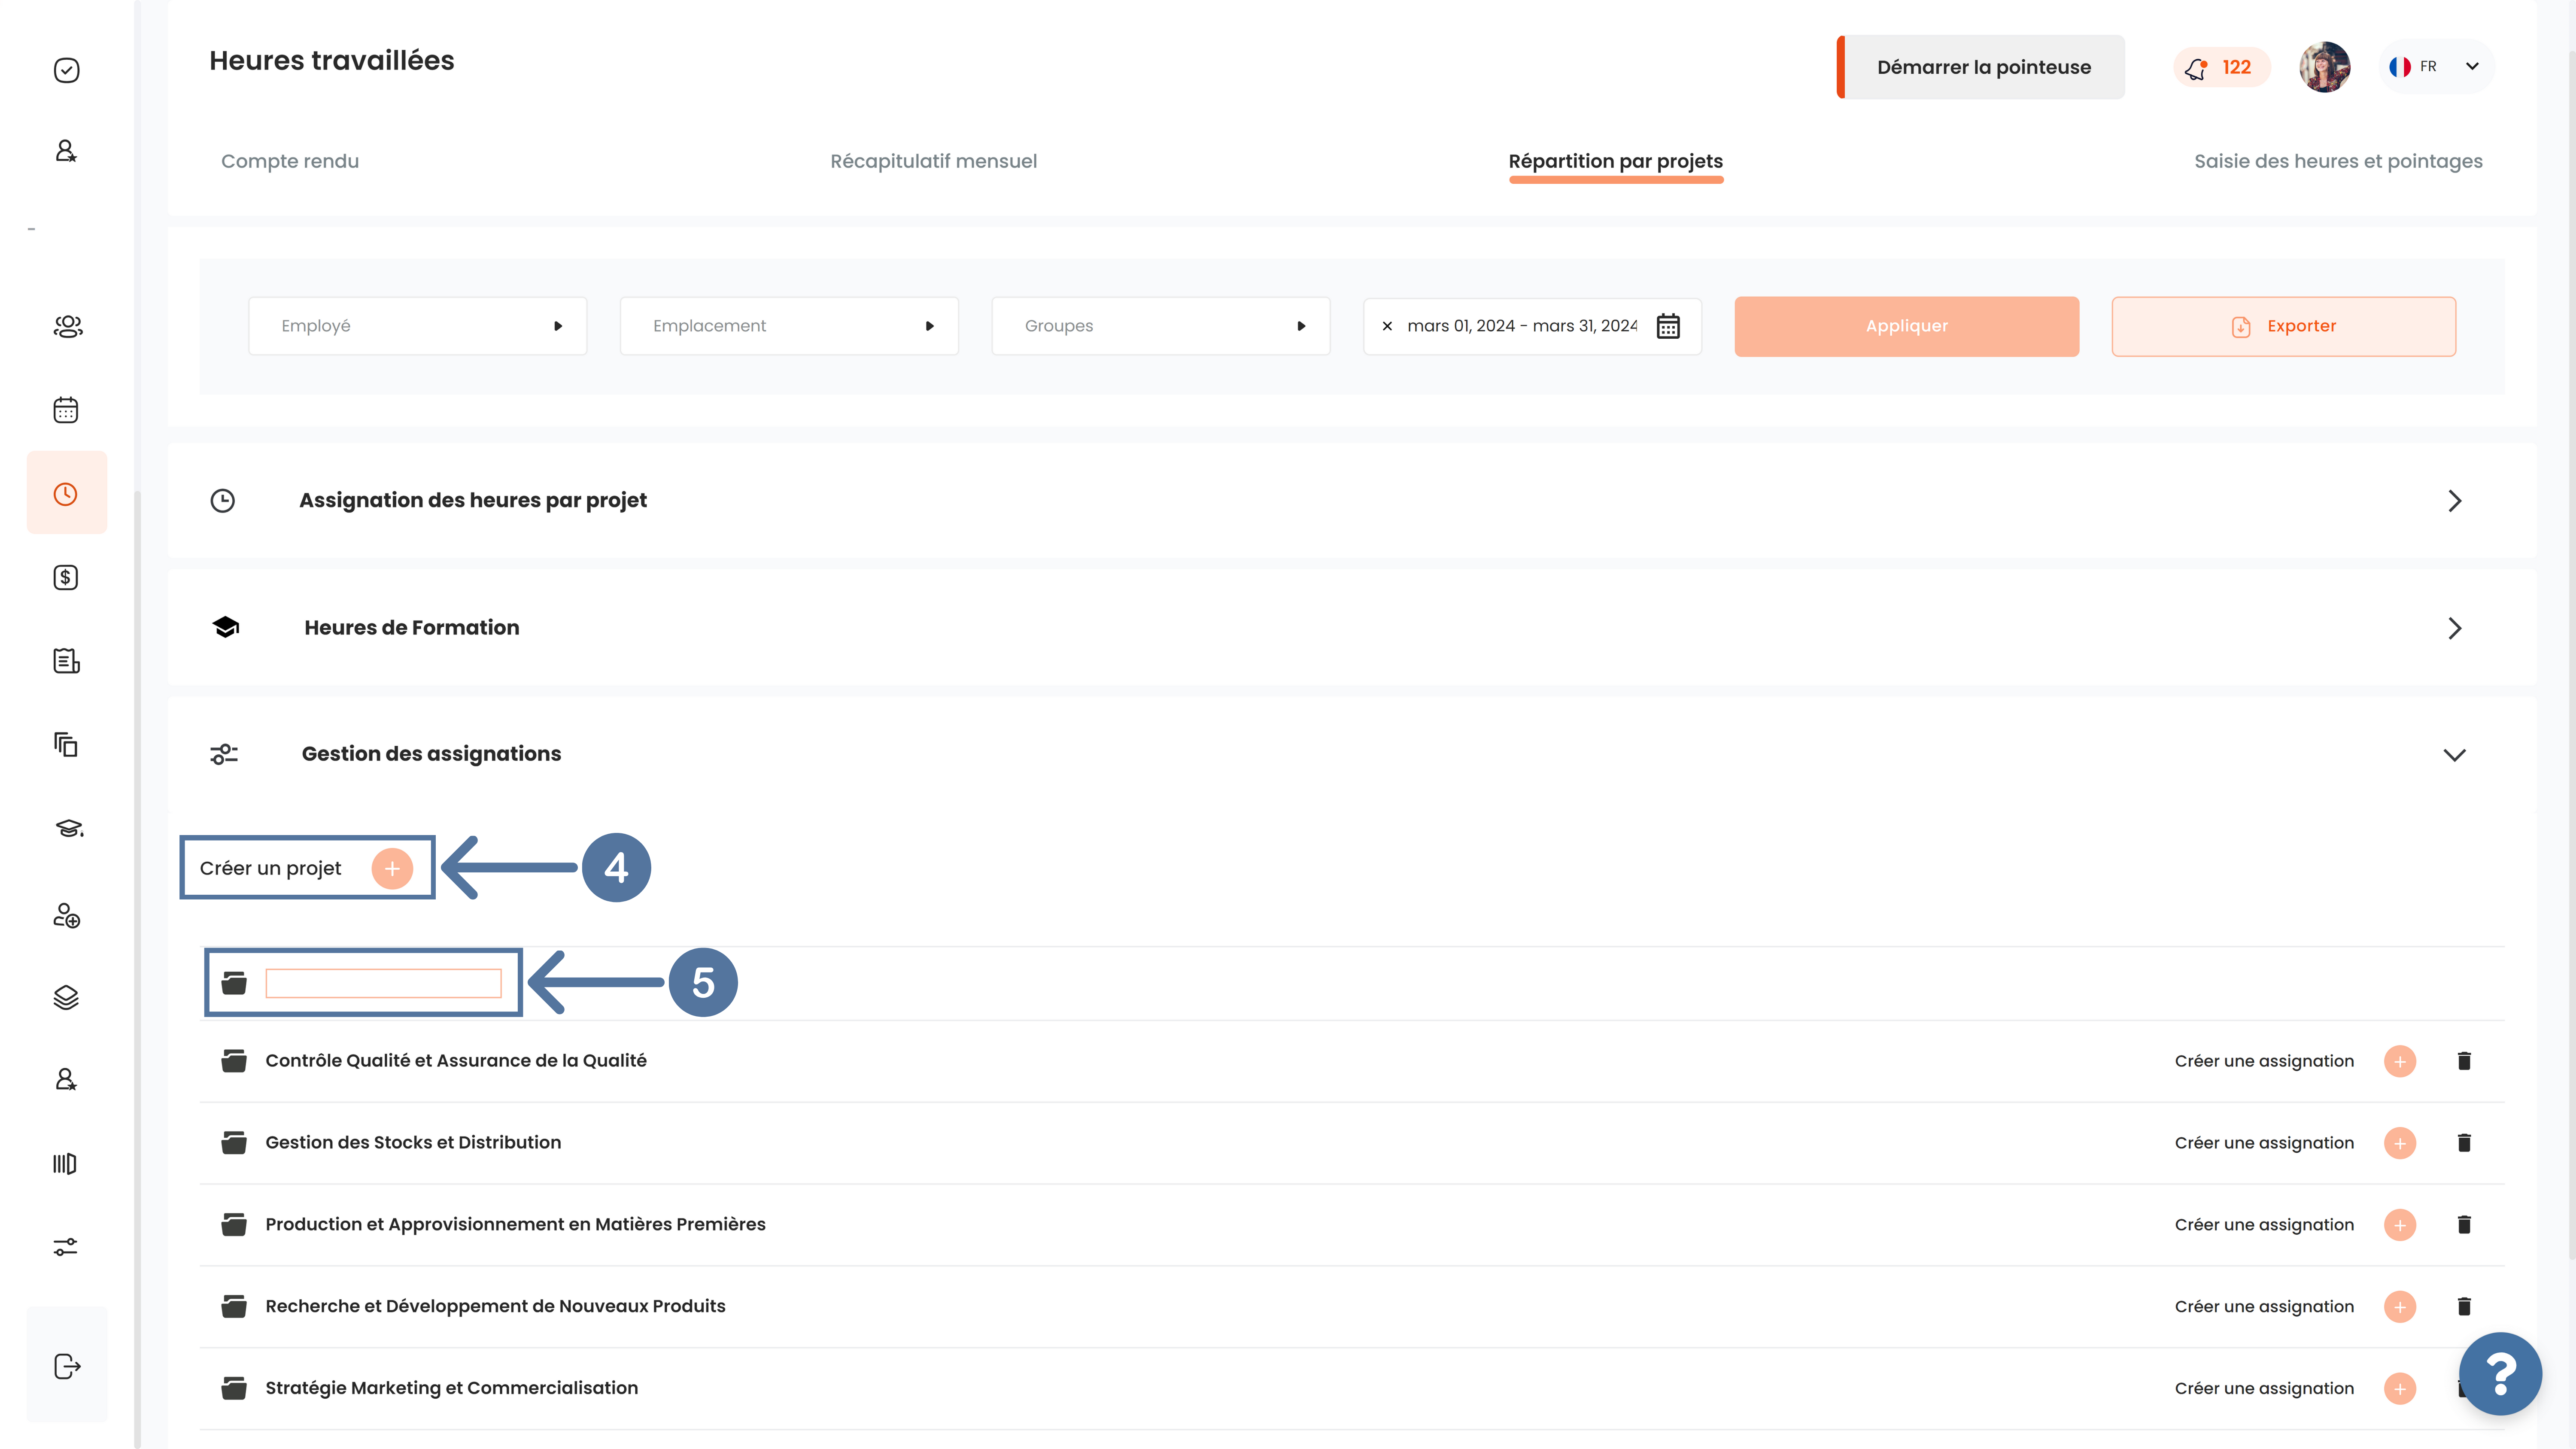This screenshot has height=1449, width=2576.
Task: Click folder icon of Stratégie Marketing project
Action: [x=234, y=1389]
